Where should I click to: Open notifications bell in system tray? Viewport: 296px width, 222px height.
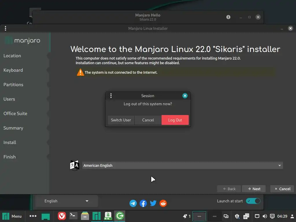click(185, 216)
